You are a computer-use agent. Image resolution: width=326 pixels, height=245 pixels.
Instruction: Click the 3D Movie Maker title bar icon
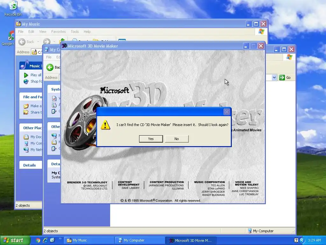(64, 46)
